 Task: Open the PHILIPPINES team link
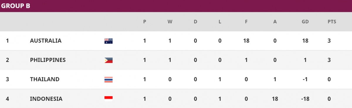coord(48,60)
